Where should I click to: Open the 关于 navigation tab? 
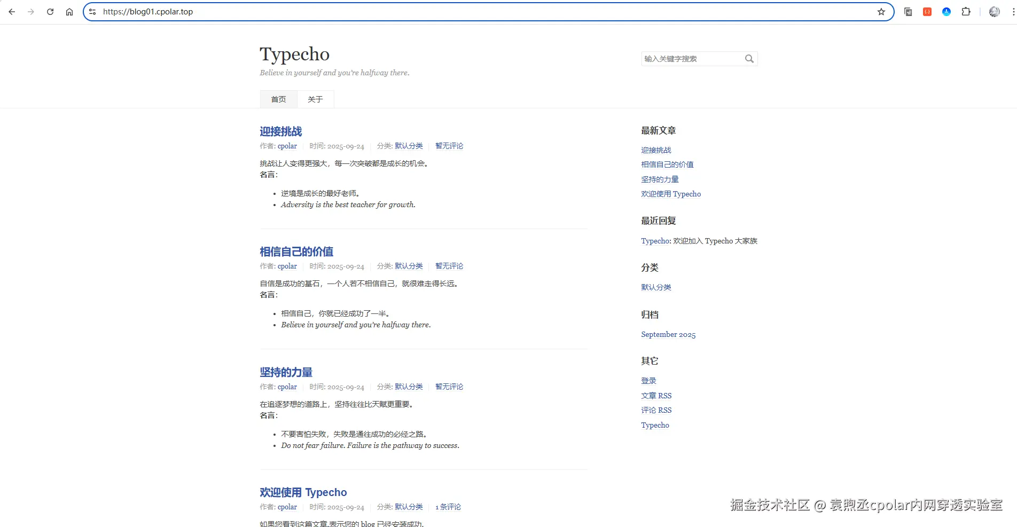(315, 99)
